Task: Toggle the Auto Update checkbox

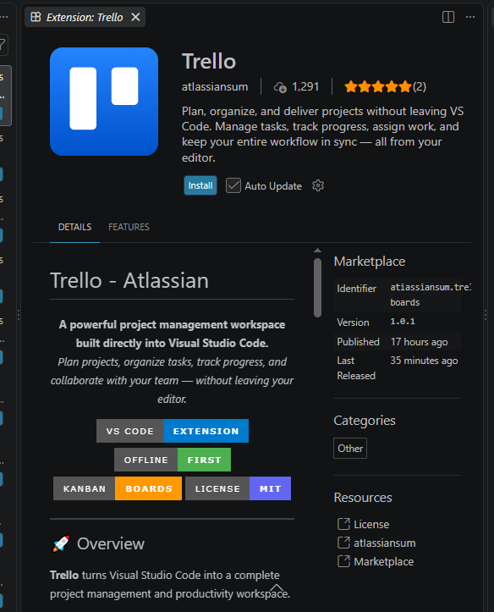Action: (233, 185)
